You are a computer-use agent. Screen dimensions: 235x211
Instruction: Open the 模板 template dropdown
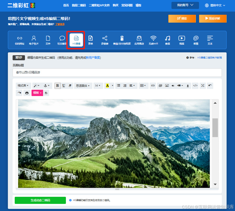(37, 93)
